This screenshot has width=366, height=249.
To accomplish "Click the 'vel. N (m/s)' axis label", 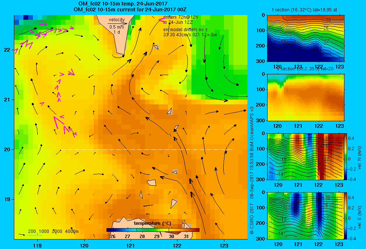I will point(360,158).
